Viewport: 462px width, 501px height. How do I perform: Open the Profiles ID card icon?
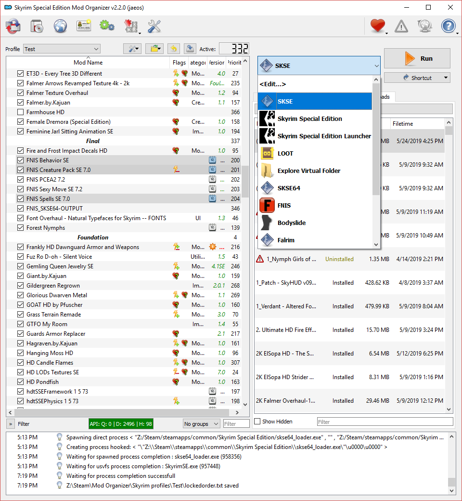(84, 26)
